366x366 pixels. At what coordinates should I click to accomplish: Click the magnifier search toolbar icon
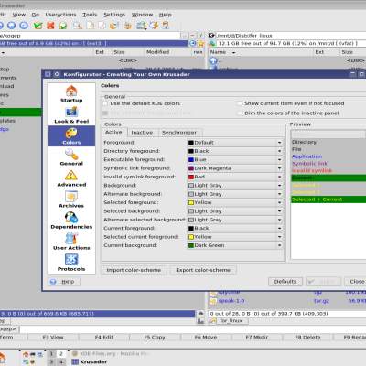click(x=78, y=26)
